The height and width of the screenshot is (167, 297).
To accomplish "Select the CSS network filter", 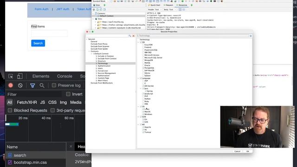I will (52, 102).
